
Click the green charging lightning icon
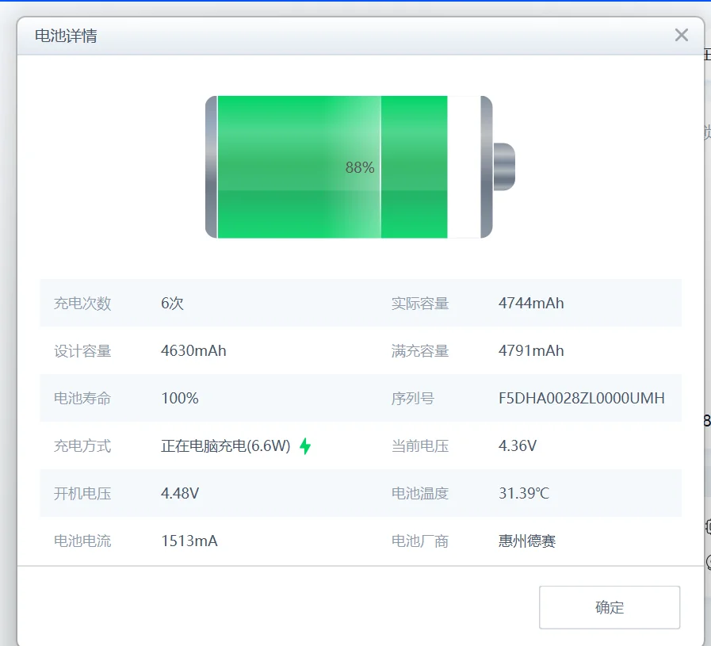(x=305, y=445)
